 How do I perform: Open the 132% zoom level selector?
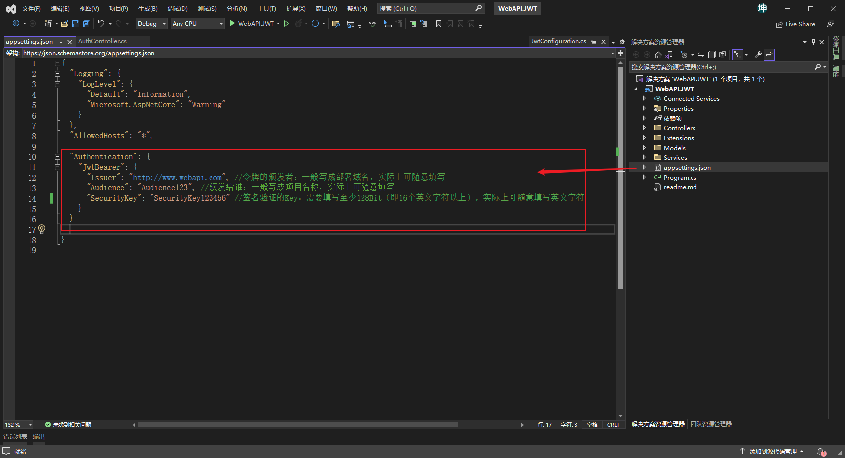tap(18, 424)
